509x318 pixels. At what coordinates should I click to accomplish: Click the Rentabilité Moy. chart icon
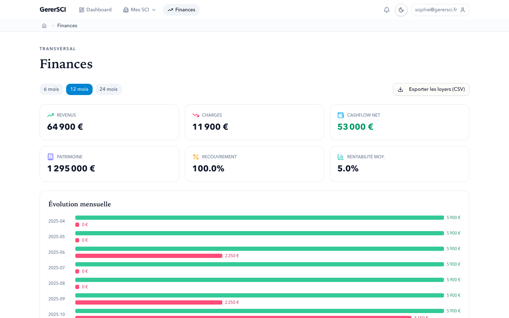pyautogui.click(x=341, y=157)
